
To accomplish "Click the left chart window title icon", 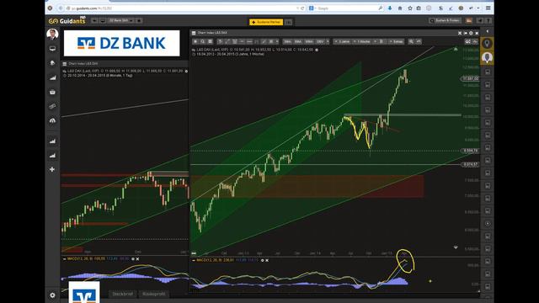I will [65, 64].
